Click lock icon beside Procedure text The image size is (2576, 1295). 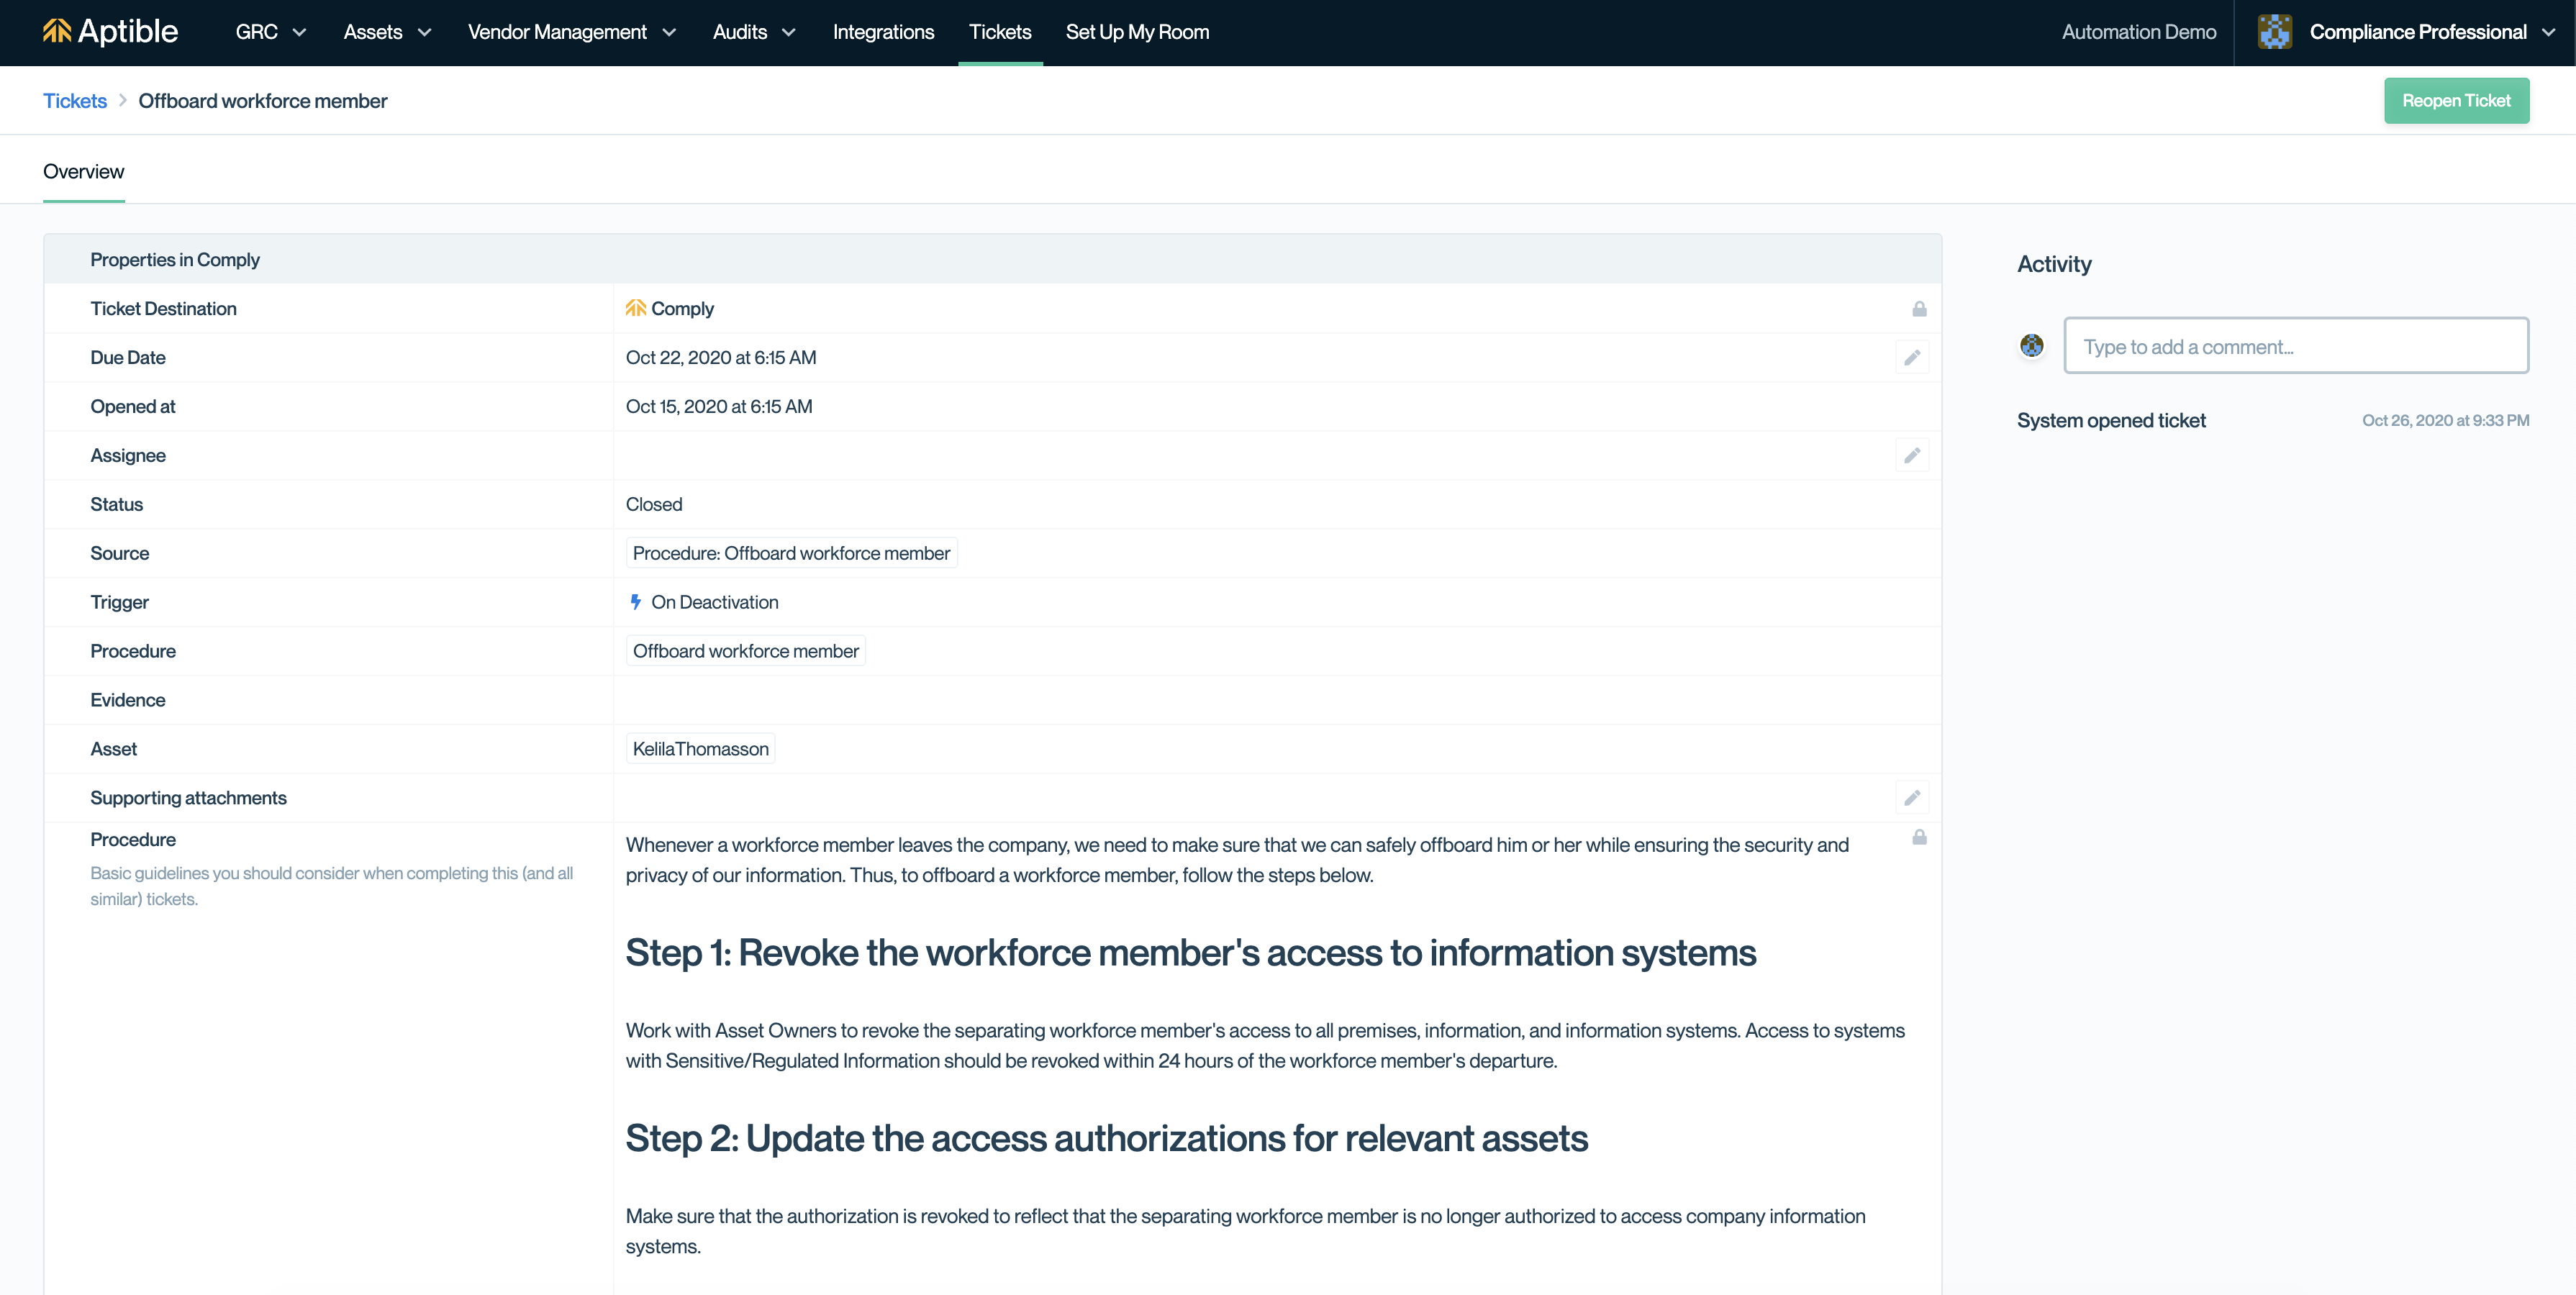click(x=1919, y=838)
